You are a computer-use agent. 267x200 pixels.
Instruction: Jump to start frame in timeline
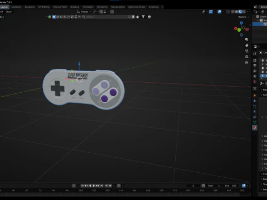tap(82, 186)
